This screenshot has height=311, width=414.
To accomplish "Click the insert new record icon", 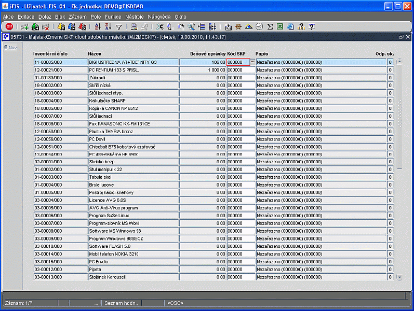I will 24,26.
